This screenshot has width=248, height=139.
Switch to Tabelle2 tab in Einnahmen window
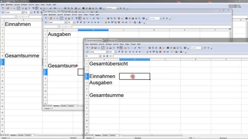(21, 135)
